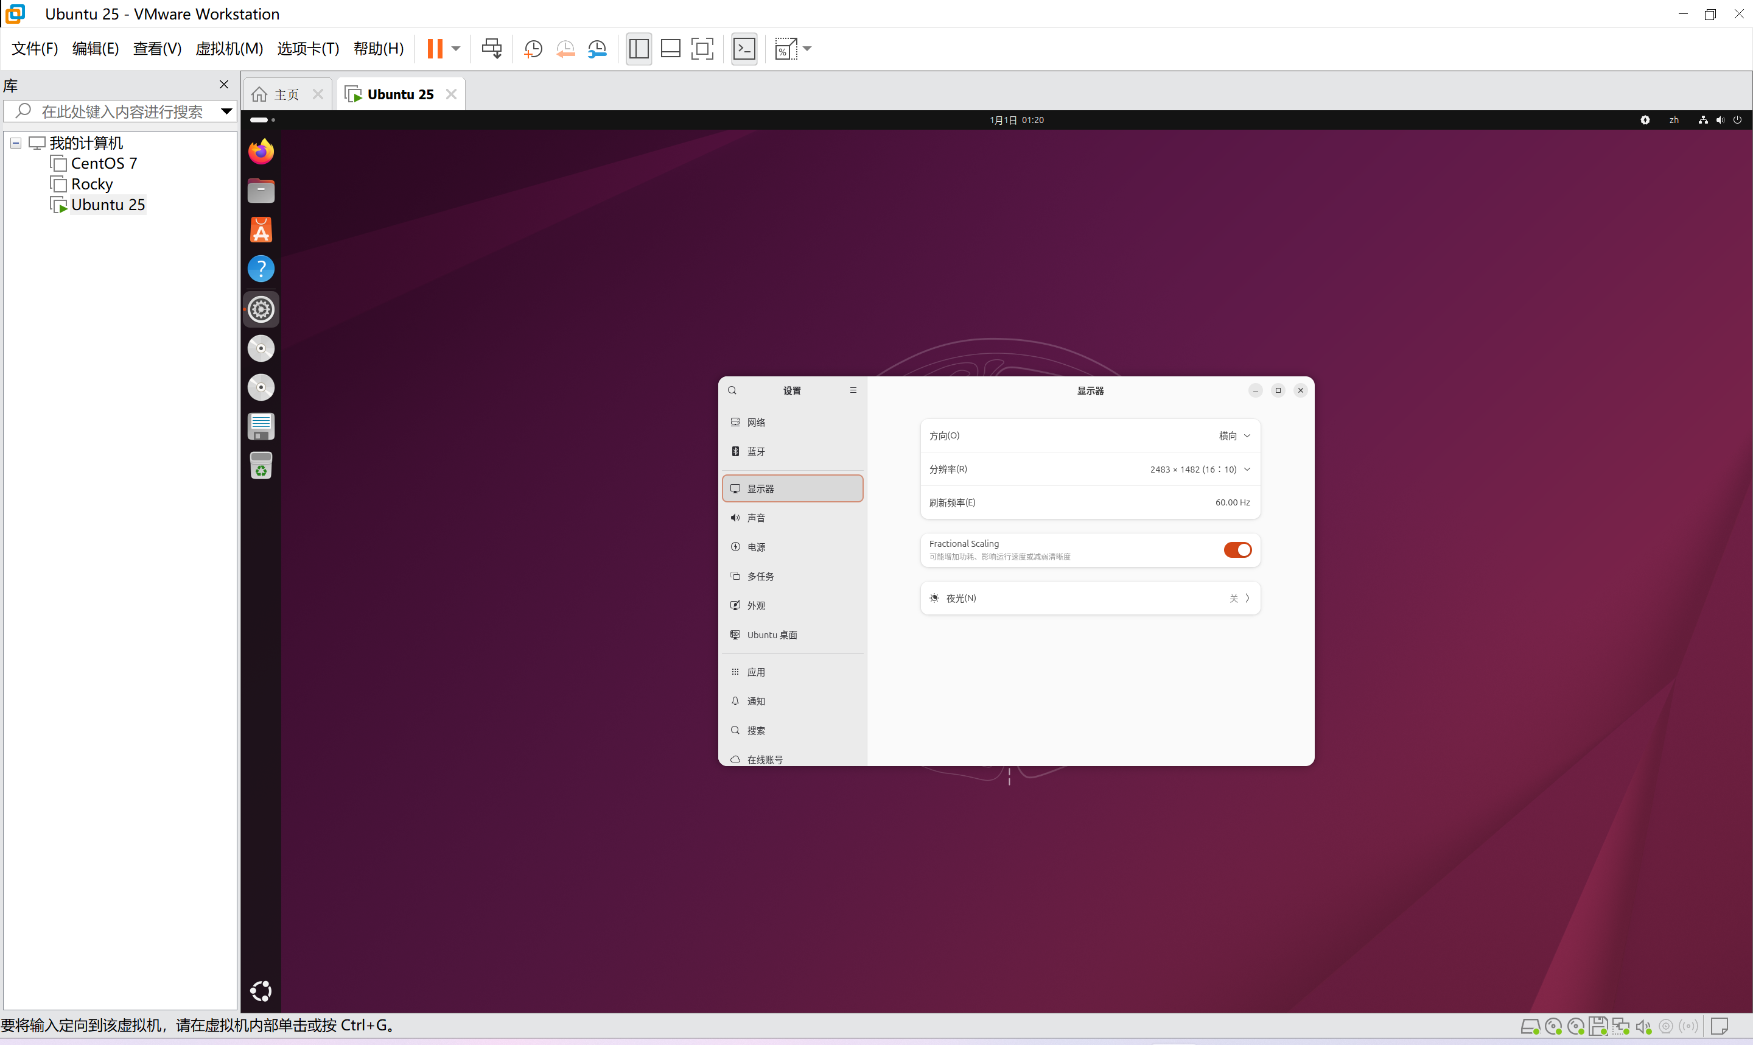Click the take snapshot toolbar icon
The height and width of the screenshot is (1045, 1753).
coord(533,49)
